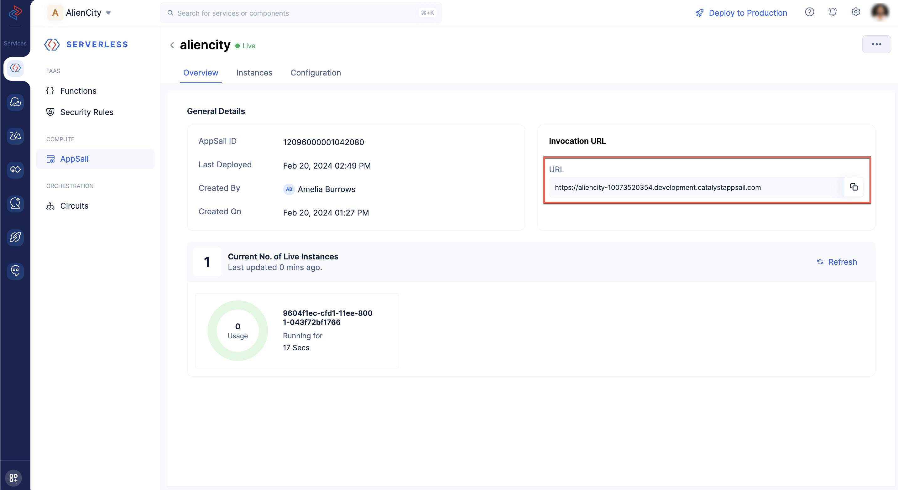Copy the invocation URL
Viewport: 898px width, 490px height.
(854, 187)
